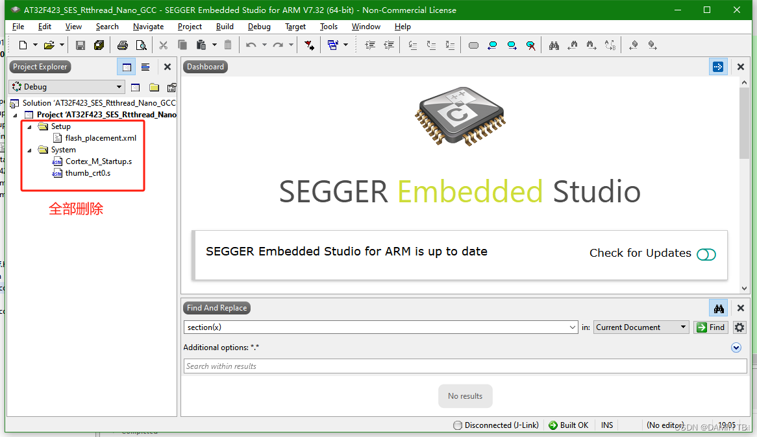Screen dimensions: 757x437
Task: Collapse the Project AT32F423 tree node arrow
Action: point(15,115)
